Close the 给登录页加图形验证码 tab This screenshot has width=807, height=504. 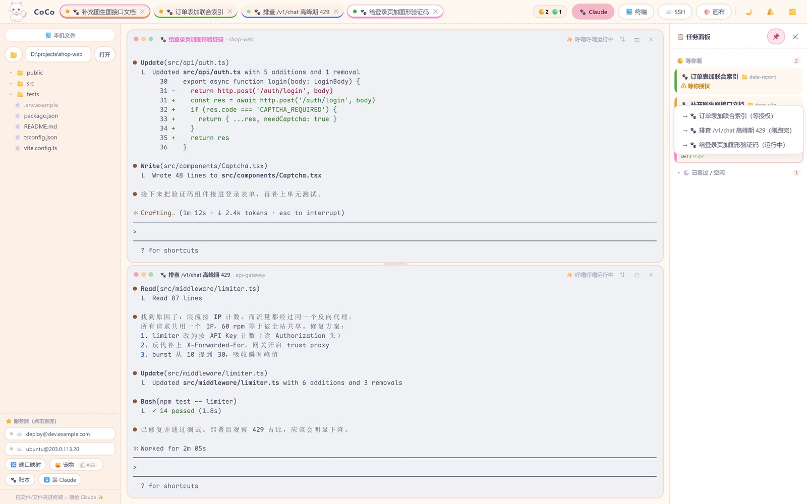435,11
